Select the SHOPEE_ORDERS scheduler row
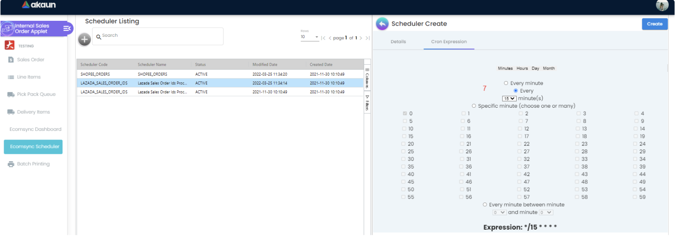 point(220,74)
